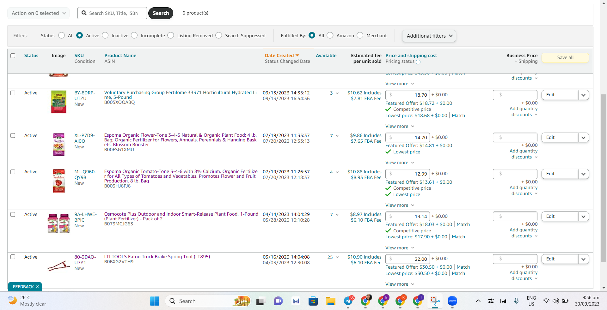Launch Teams Chat from the taskbar

pyautogui.click(x=278, y=301)
